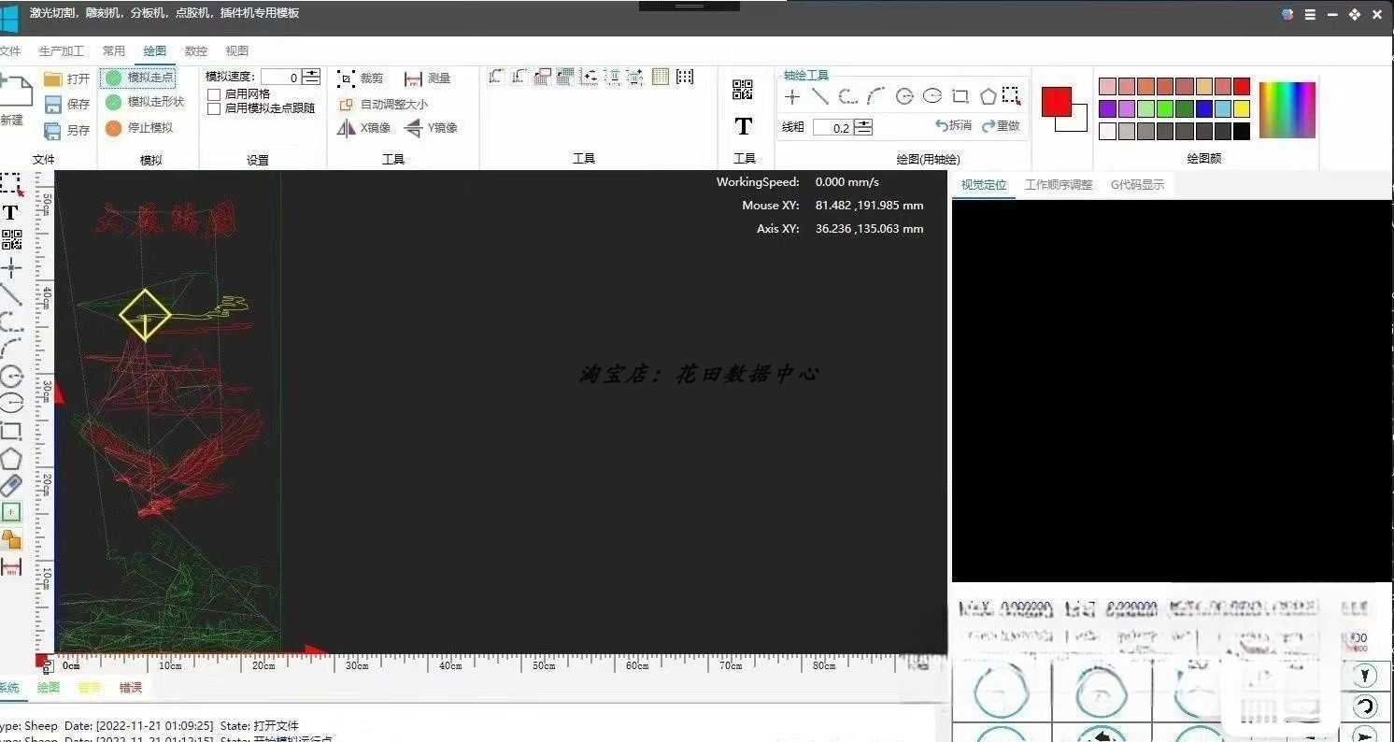Select the left sidebar rectangle tool
Image resolution: width=1394 pixels, height=742 pixels.
pos(11,431)
